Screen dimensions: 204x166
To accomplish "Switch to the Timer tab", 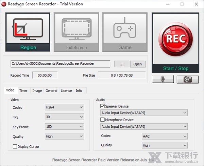I will [23, 90].
